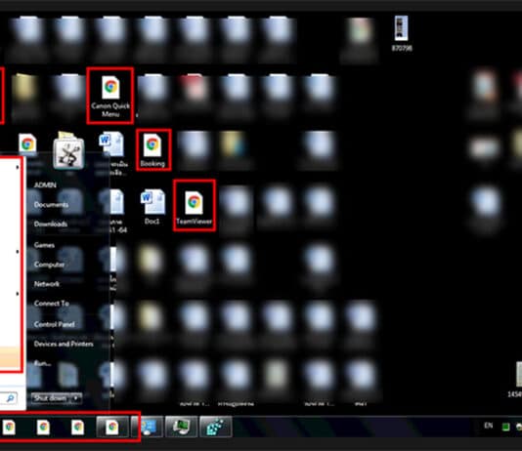Select Network in the Start menu
The image size is (522, 451).
(47, 284)
